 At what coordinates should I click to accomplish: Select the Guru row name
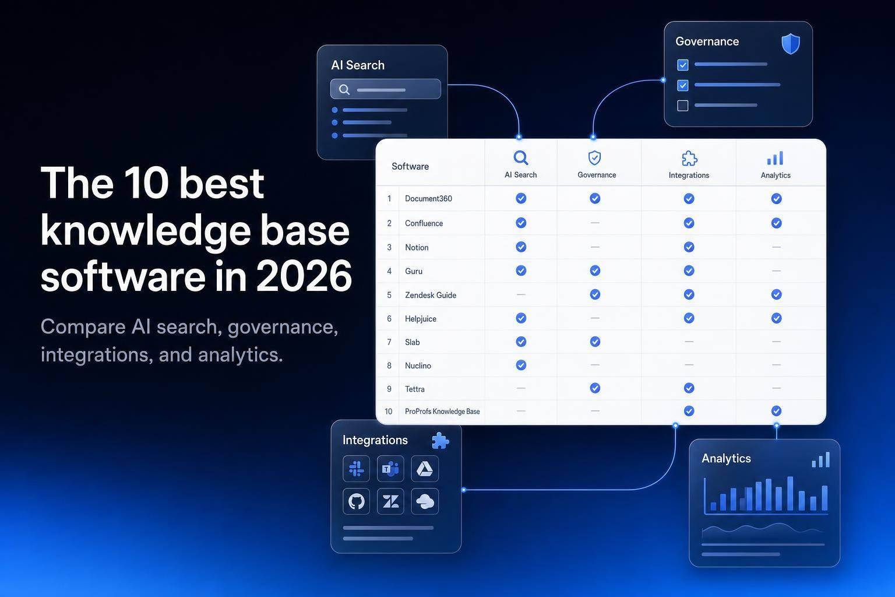pyautogui.click(x=414, y=271)
